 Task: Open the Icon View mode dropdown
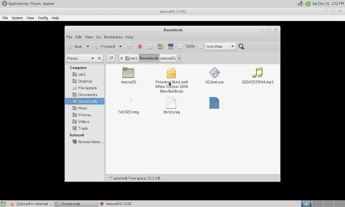tap(220, 46)
